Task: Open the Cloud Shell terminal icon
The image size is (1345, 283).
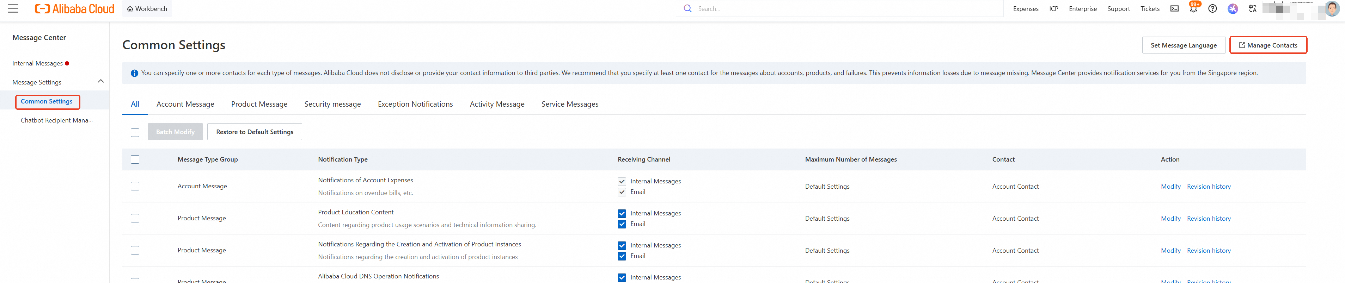Action: pyautogui.click(x=1174, y=9)
